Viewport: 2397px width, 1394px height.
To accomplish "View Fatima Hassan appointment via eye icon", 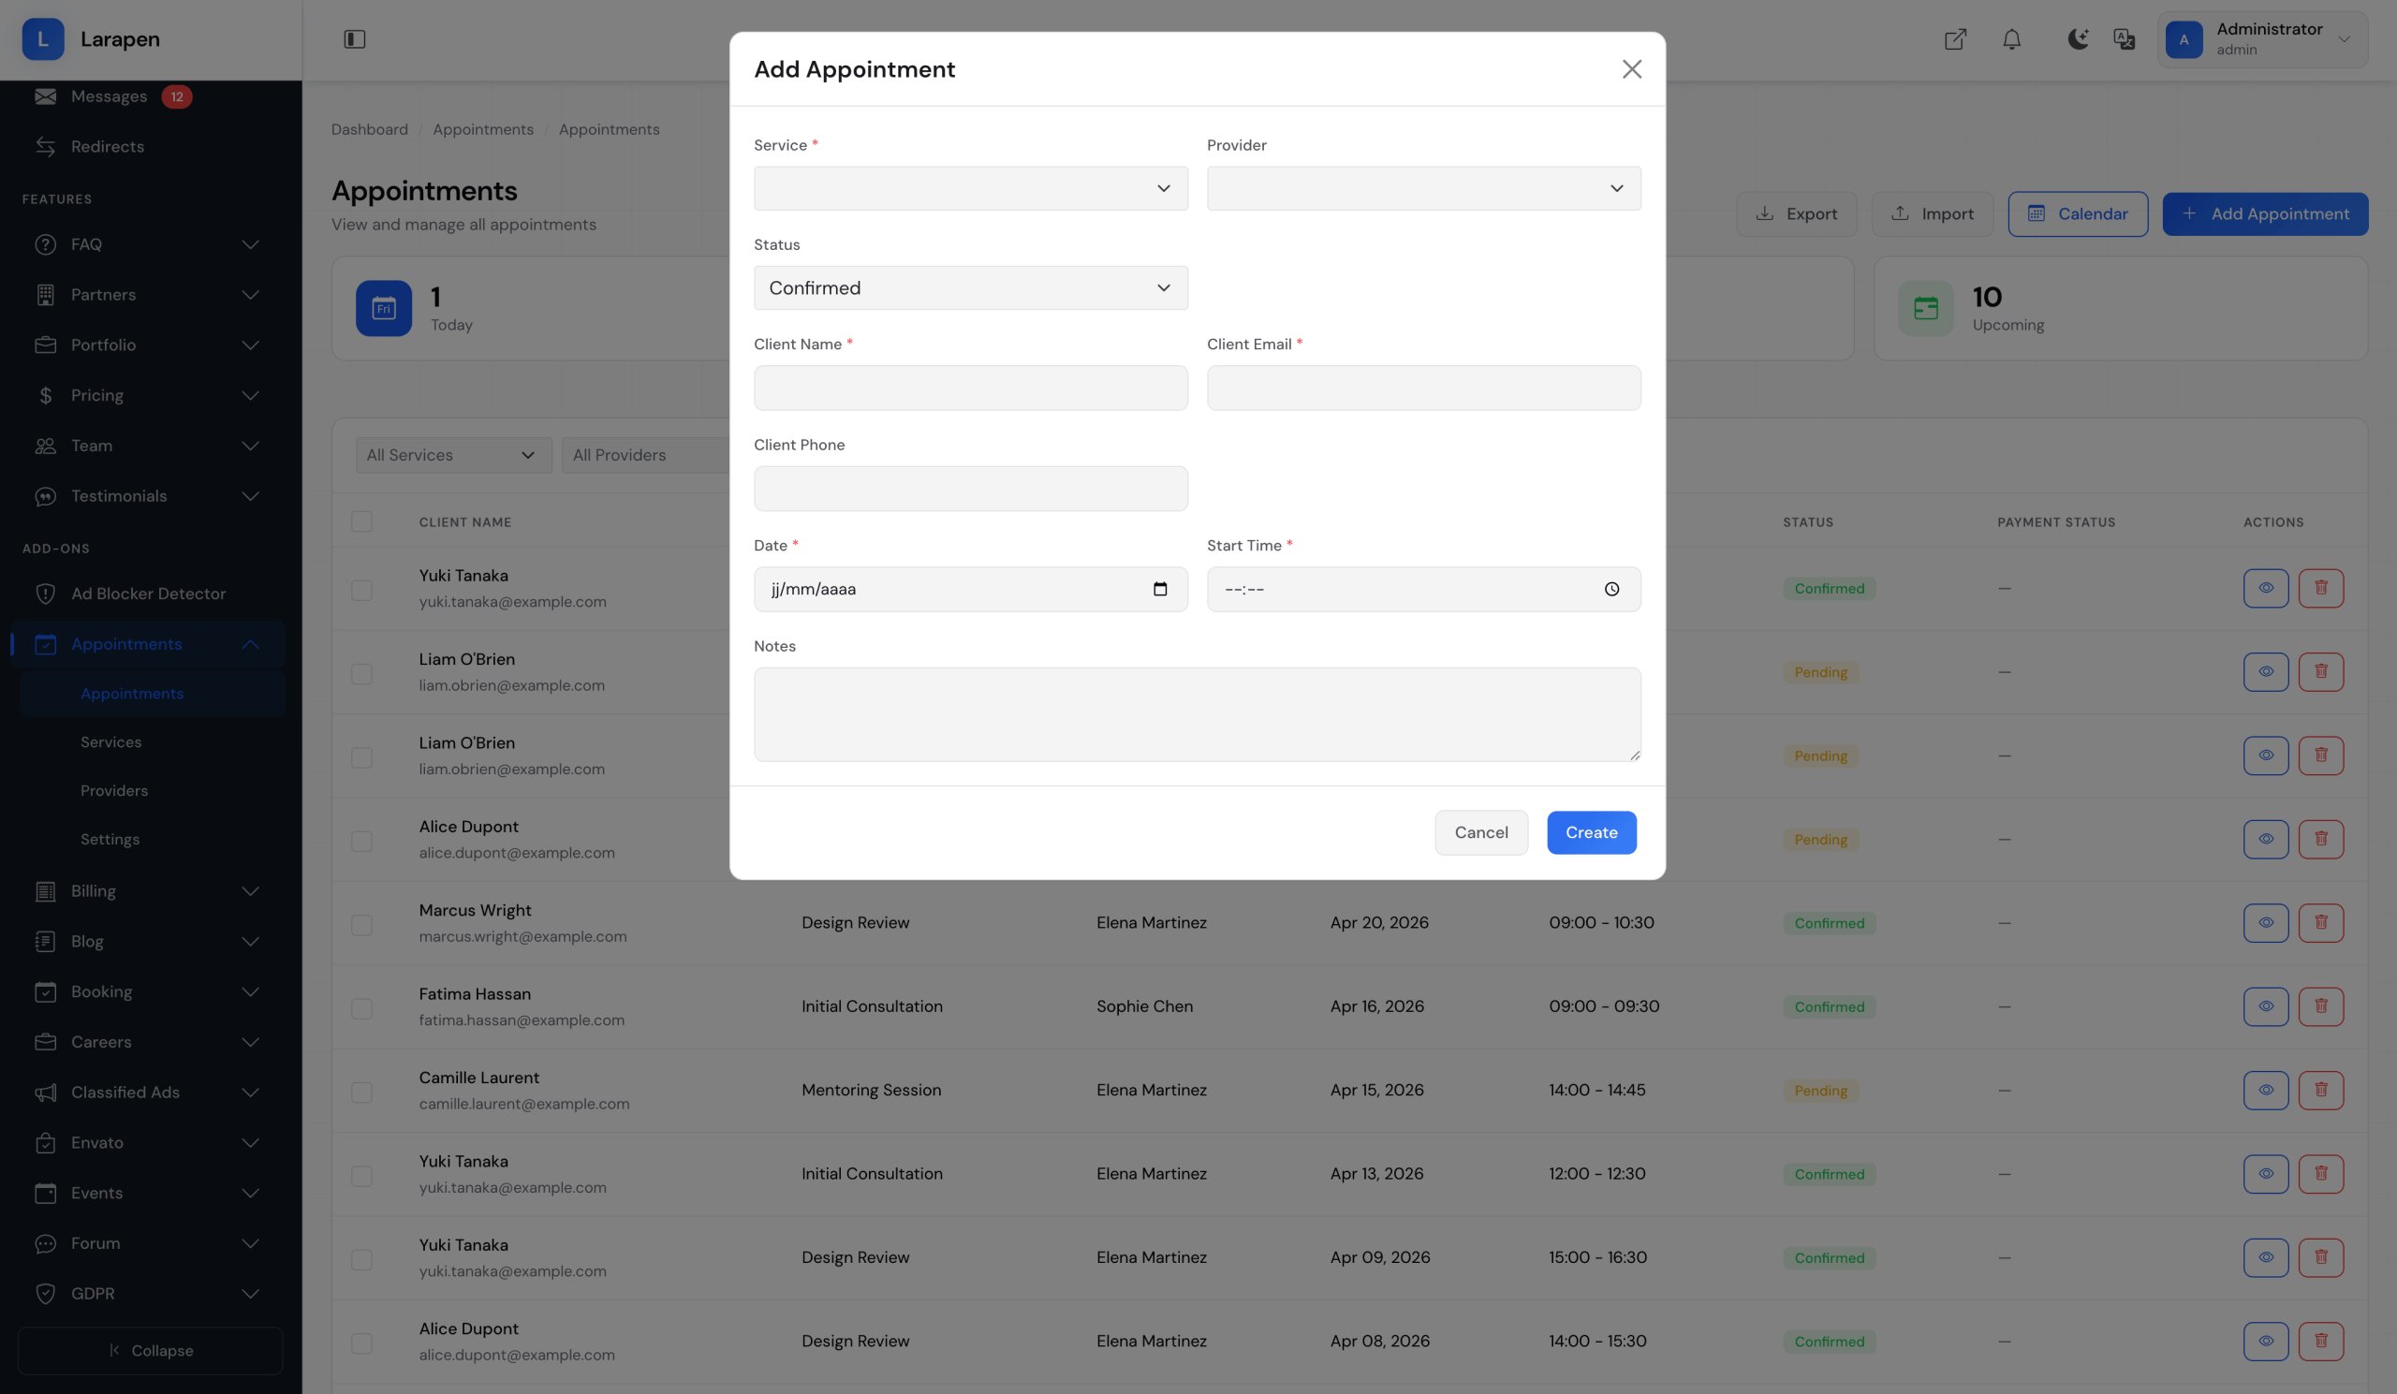I will coord(2265,1006).
